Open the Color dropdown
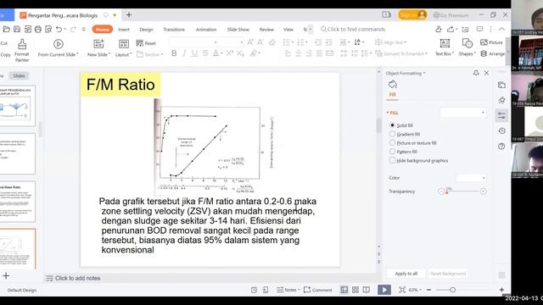Screen dimensions: 543x305 pyautogui.click(x=472, y=178)
